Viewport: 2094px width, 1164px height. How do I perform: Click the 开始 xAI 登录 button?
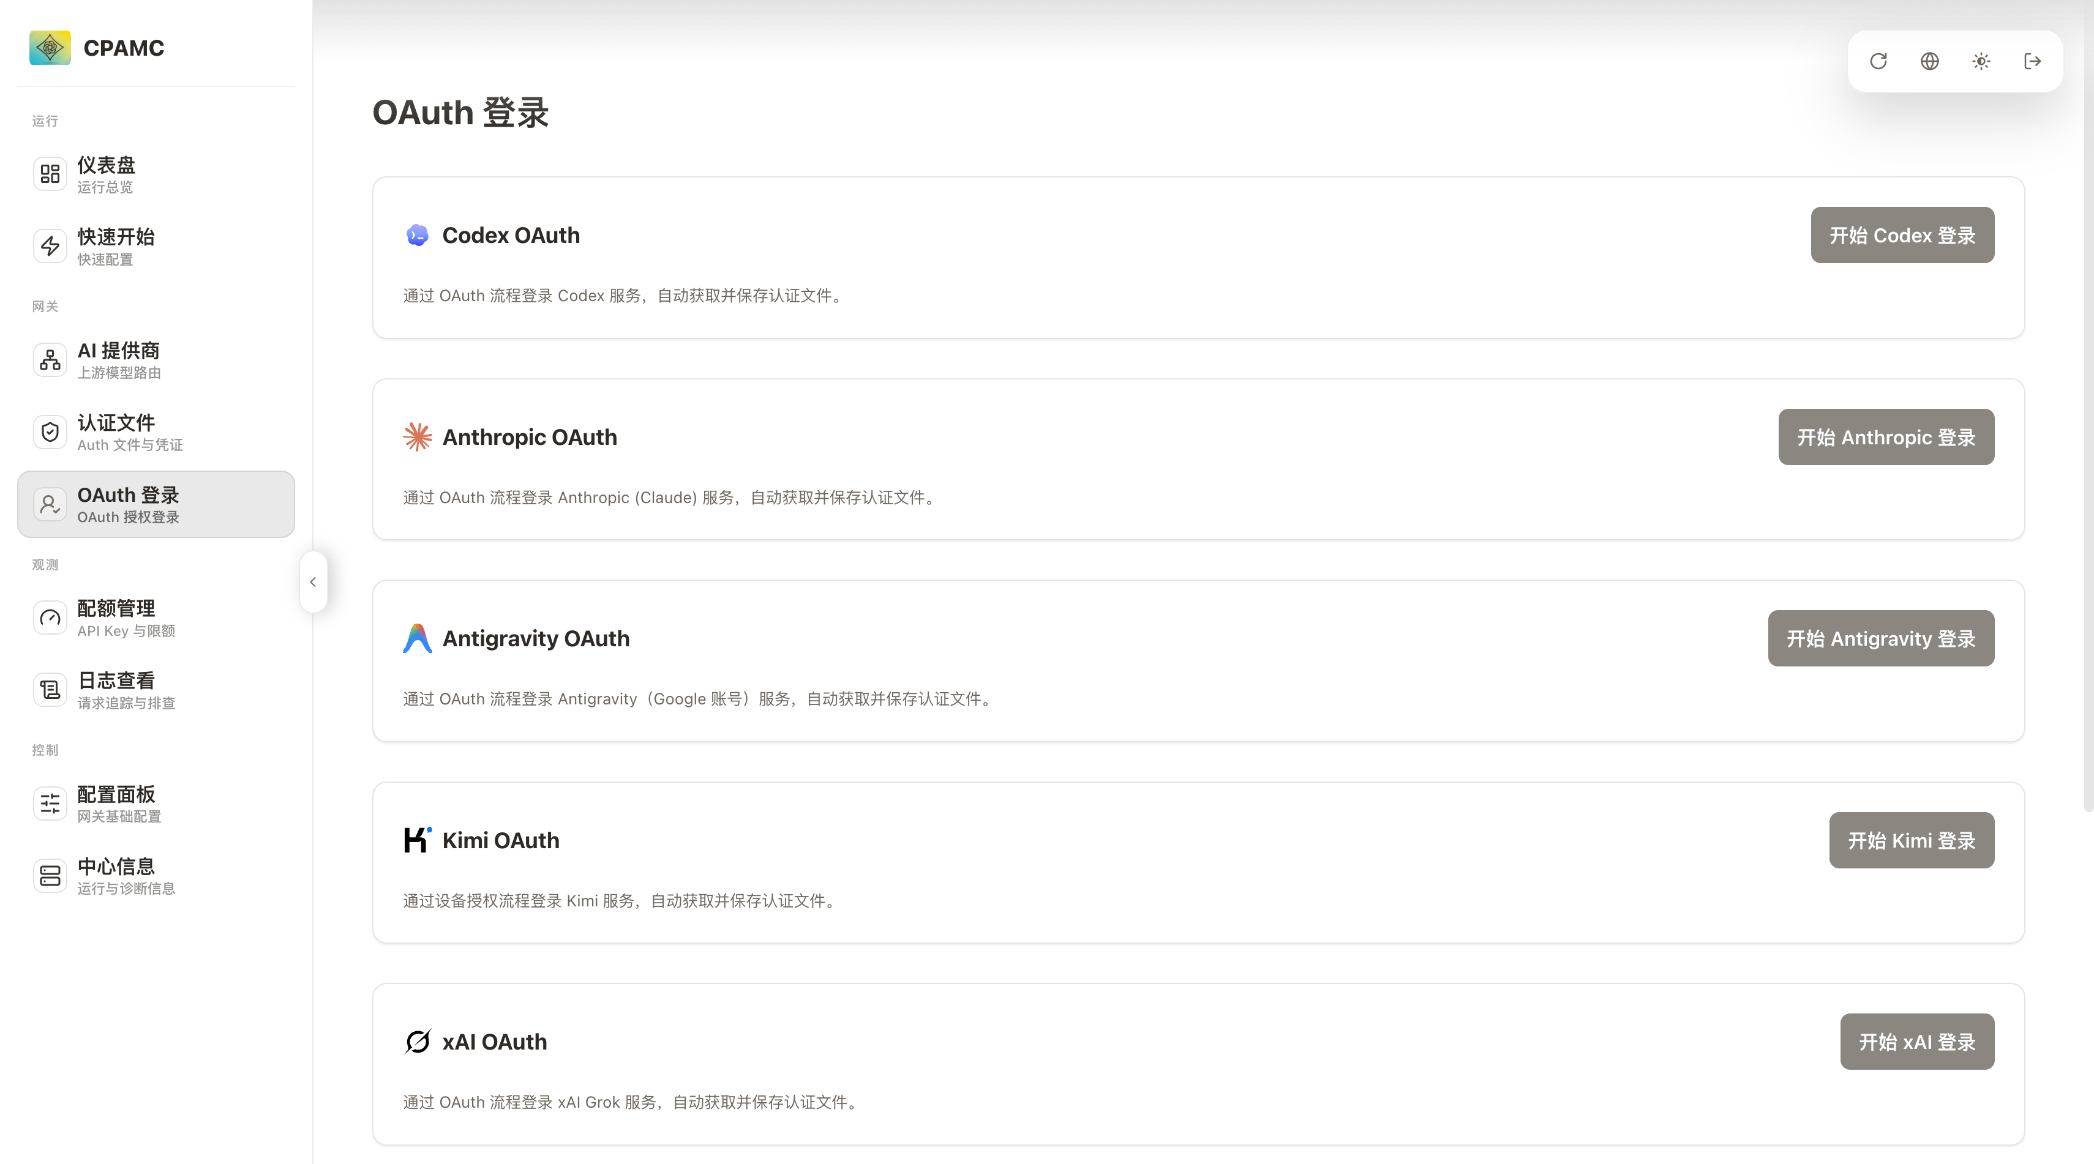pyautogui.click(x=1917, y=1042)
